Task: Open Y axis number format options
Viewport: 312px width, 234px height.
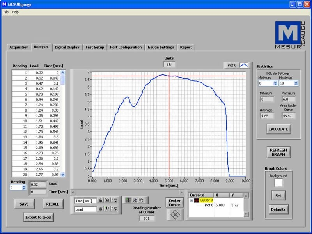Action: [x=114, y=209]
